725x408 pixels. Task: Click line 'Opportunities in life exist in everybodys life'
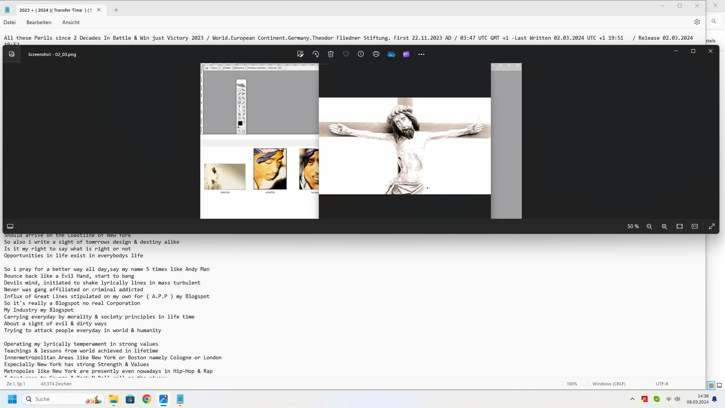click(x=74, y=255)
